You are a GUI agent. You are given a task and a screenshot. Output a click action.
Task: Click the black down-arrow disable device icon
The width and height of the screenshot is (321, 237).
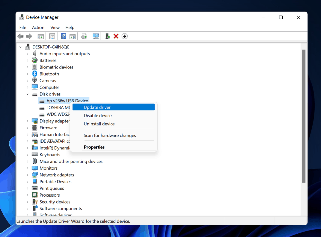[125, 36]
